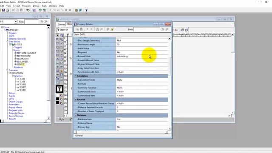Select TEXT13 under Graphics

[x=23, y=85]
